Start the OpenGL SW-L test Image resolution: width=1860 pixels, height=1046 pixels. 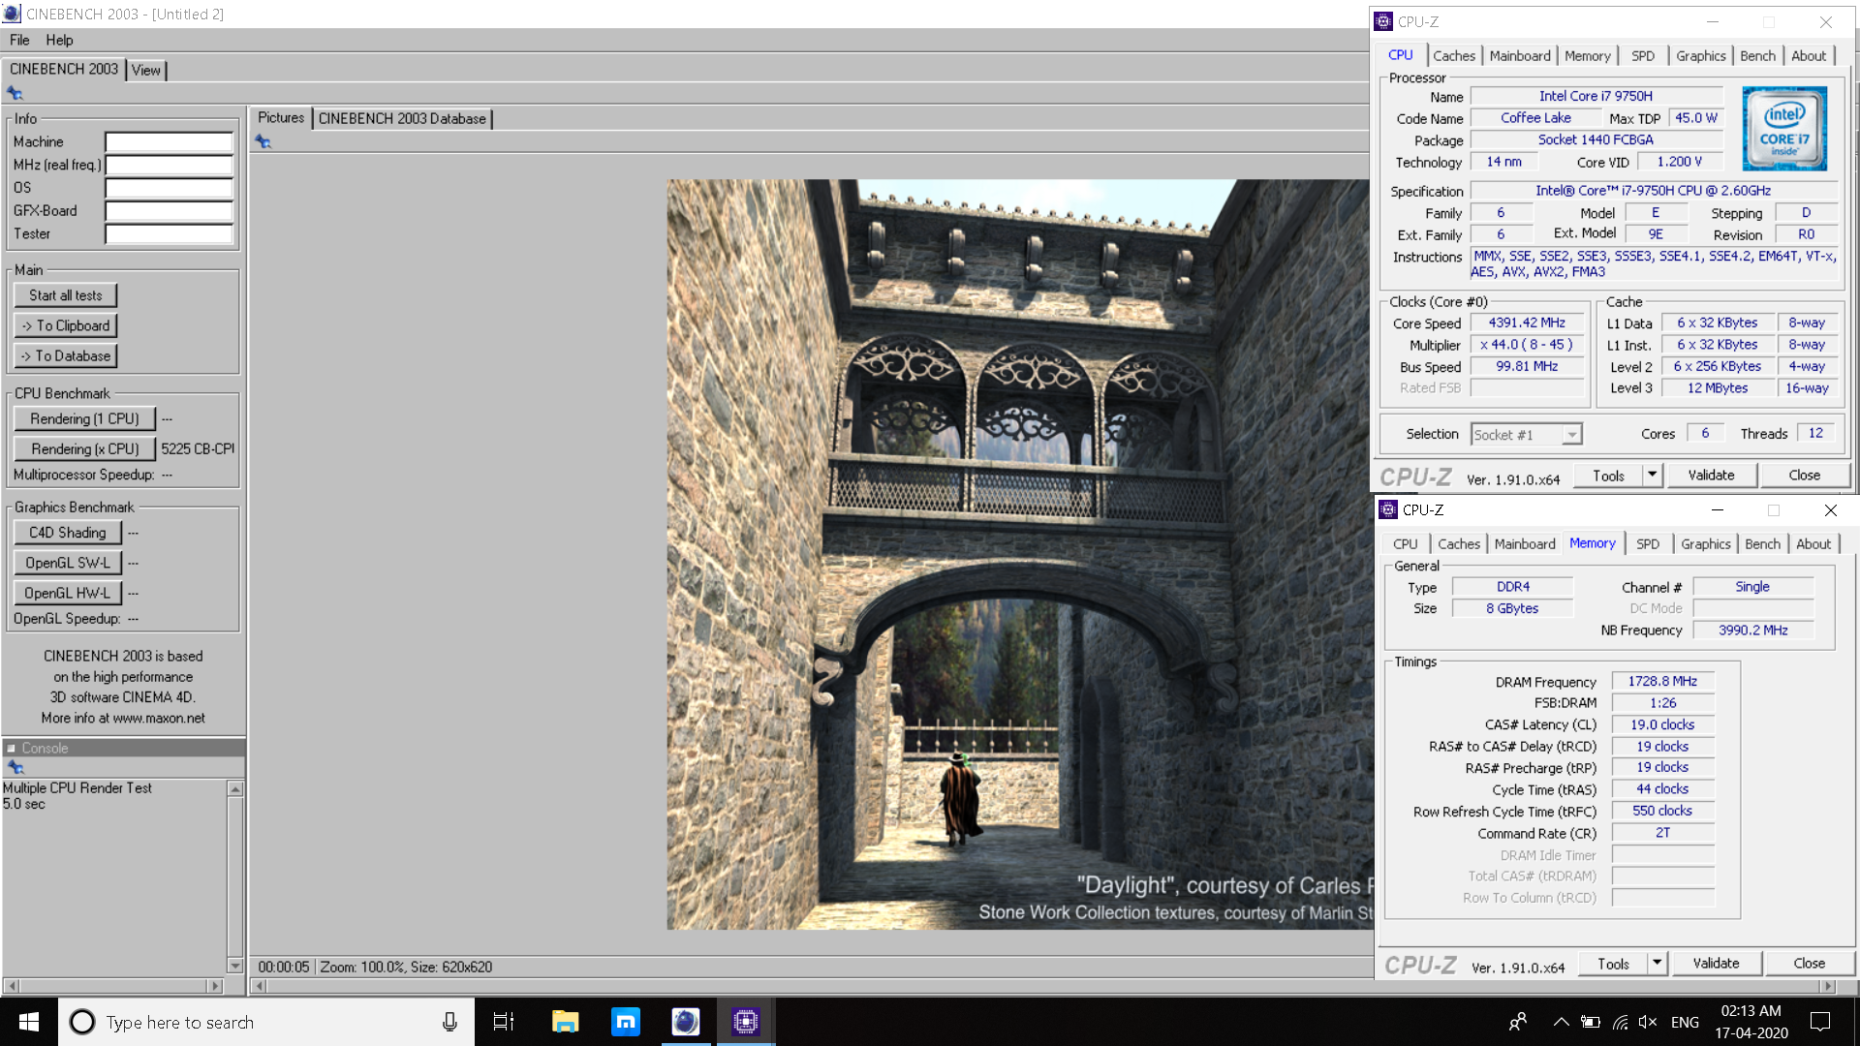68,563
